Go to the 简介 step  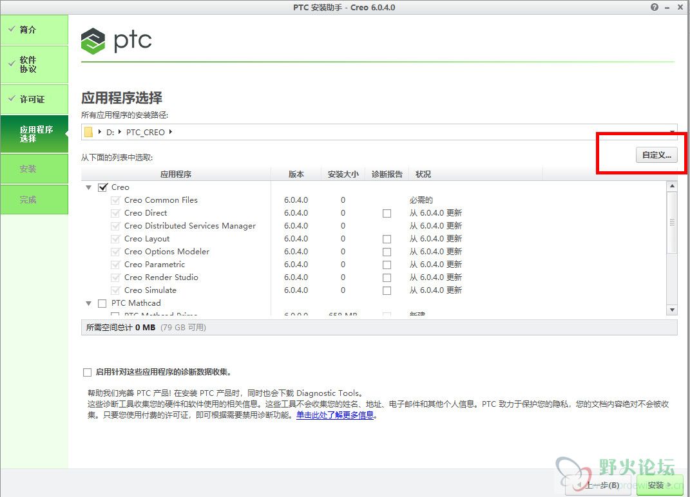point(34,30)
